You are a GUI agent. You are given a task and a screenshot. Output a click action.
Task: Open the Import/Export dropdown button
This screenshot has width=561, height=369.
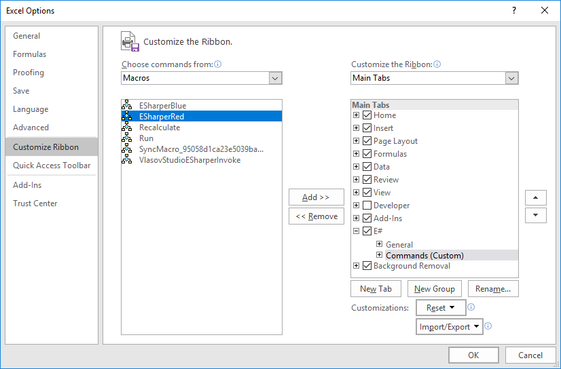pyautogui.click(x=450, y=327)
